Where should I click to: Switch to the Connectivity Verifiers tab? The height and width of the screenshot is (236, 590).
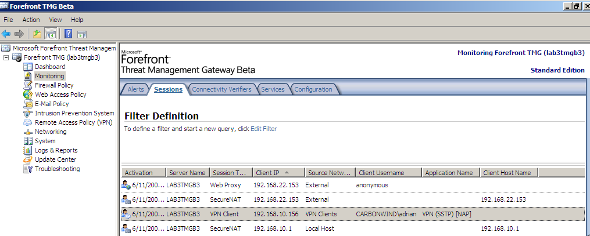[221, 89]
